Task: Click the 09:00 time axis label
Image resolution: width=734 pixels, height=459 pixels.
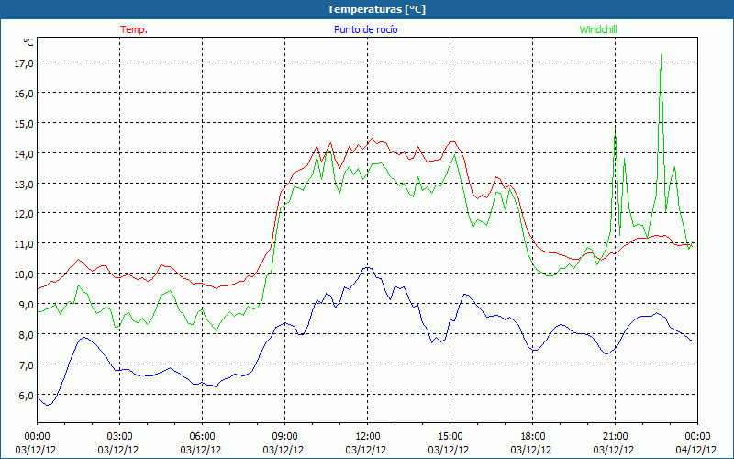Action: [284, 437]
